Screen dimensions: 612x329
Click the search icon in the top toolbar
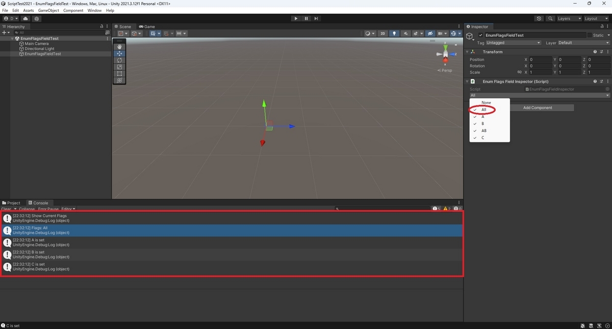(x=550, y=18)
